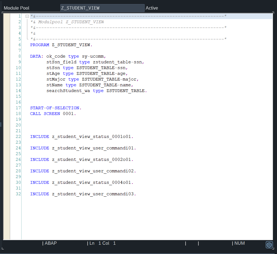Click line number 6 in the gutter
The image size is (277, 254).
(x=19, y=45)
